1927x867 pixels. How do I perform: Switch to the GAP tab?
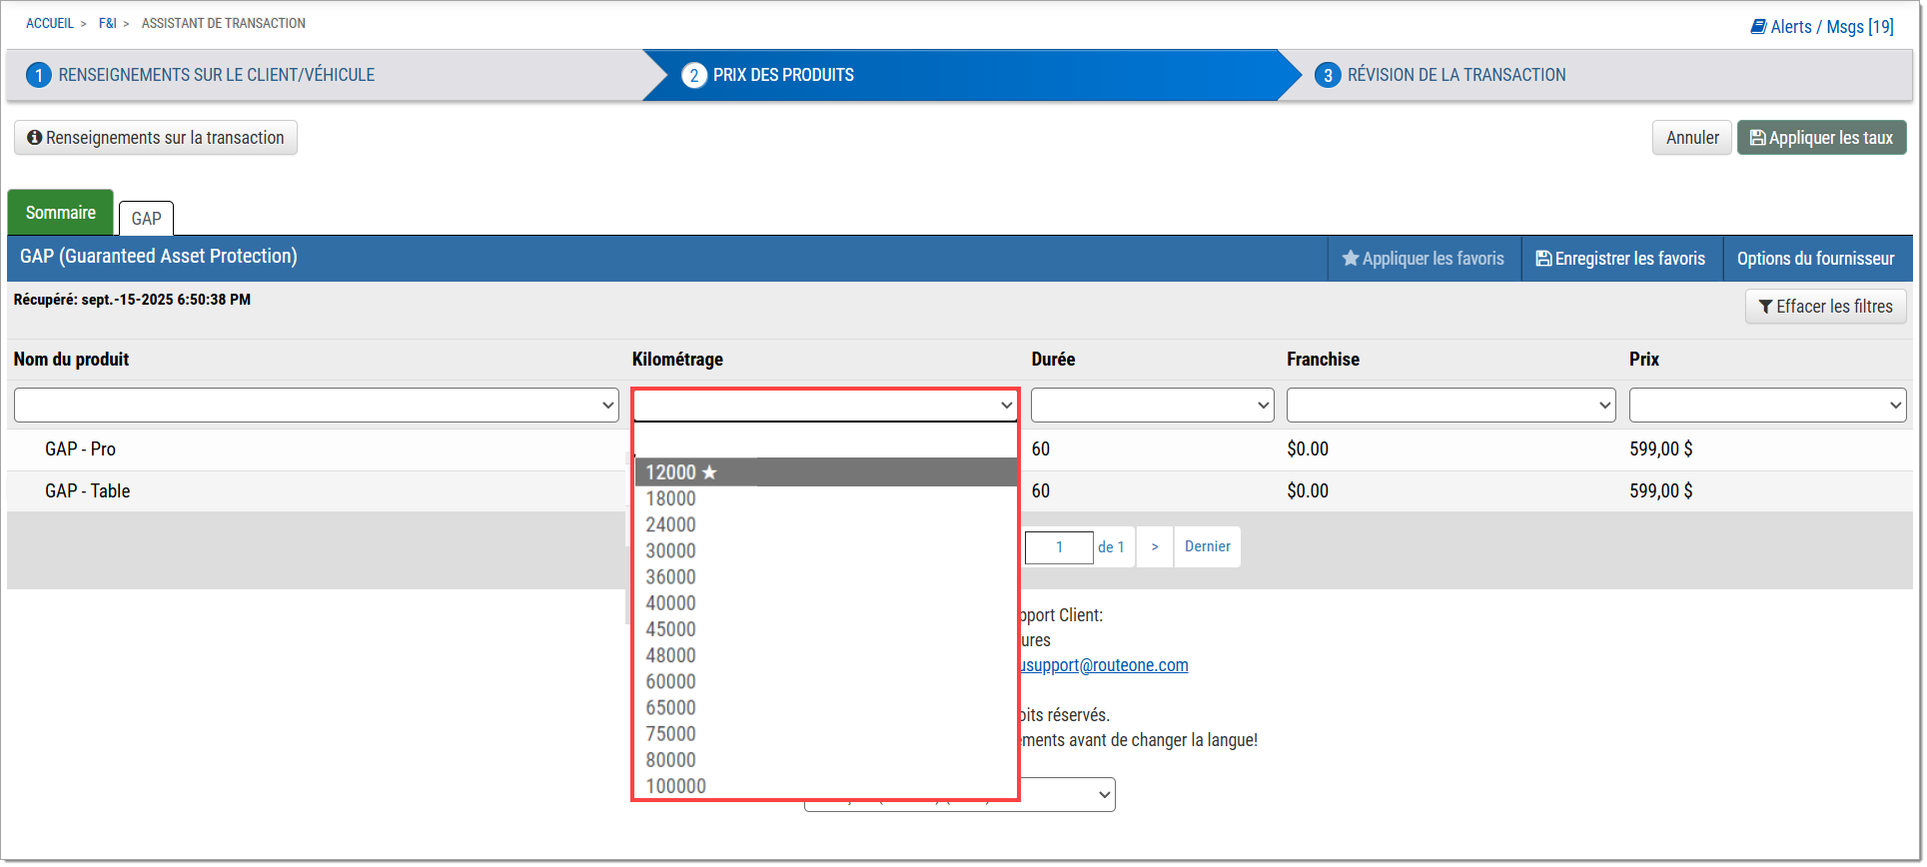tap(146, 219)
